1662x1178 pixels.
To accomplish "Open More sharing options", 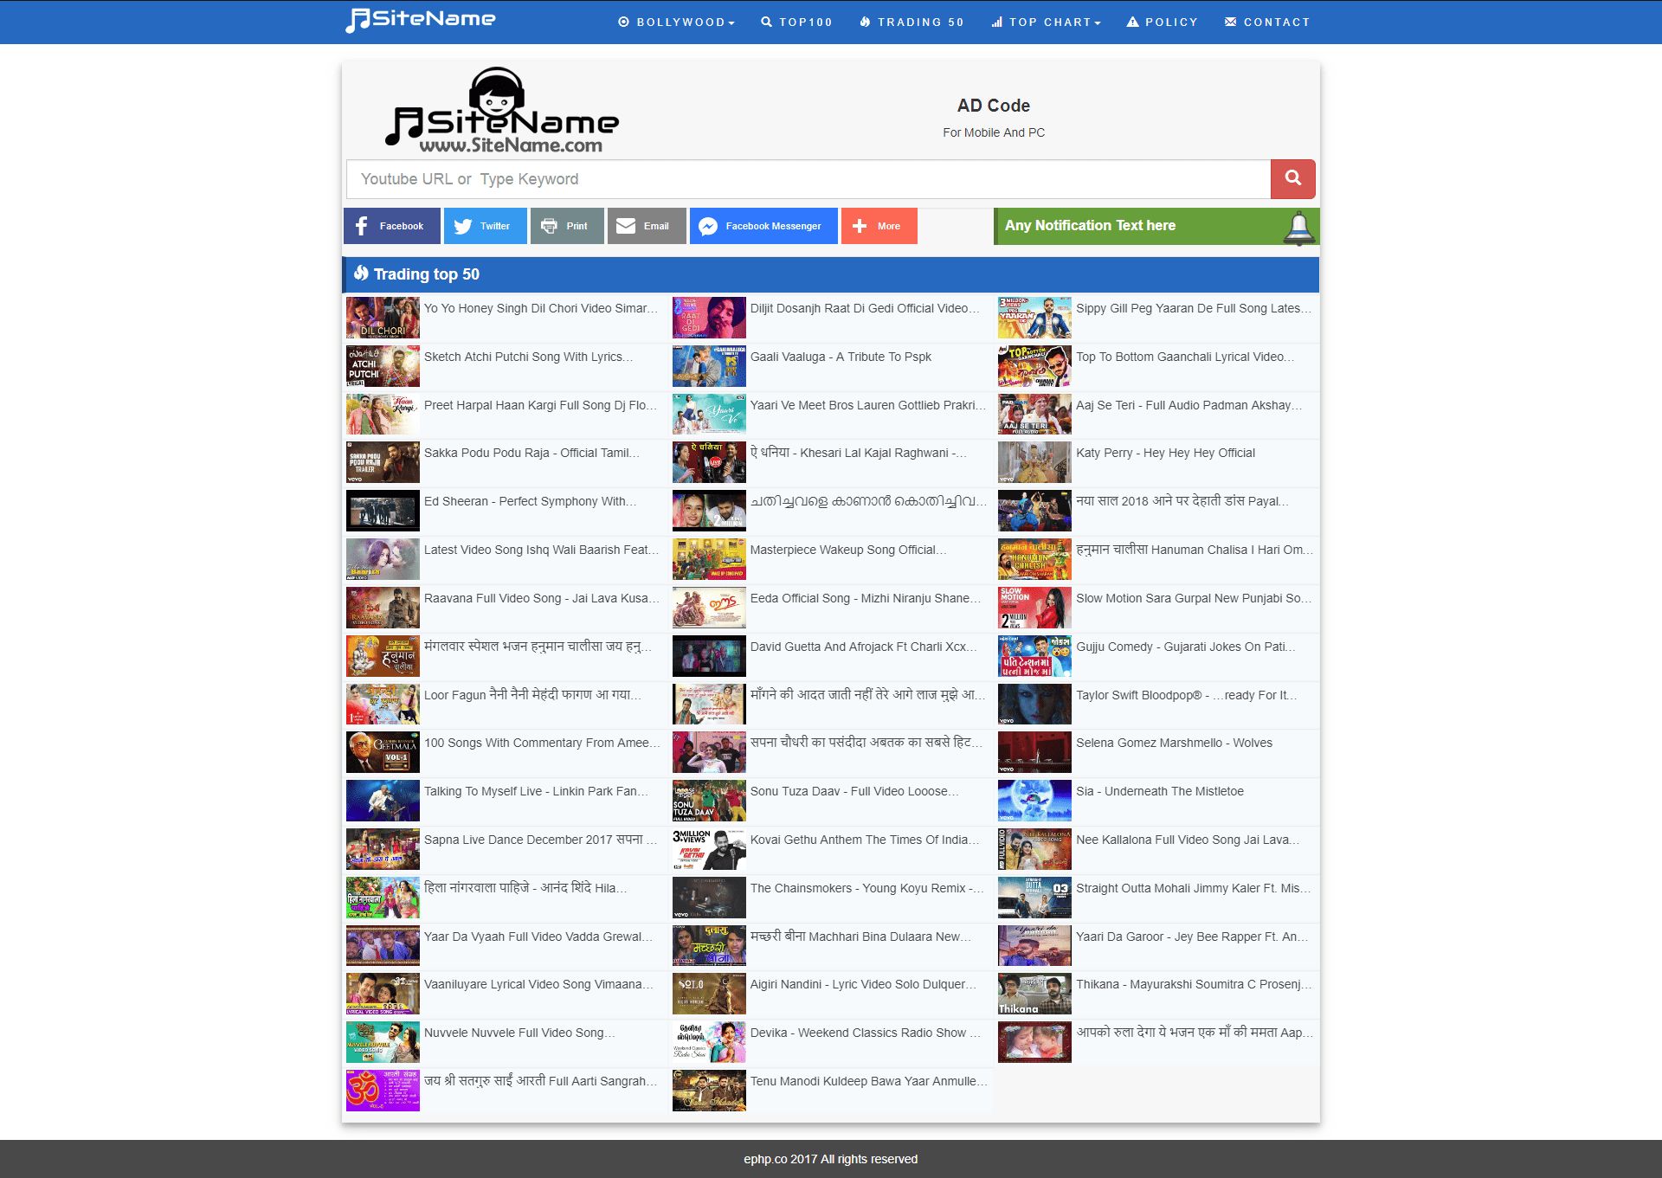I will (x=879, y=226).
